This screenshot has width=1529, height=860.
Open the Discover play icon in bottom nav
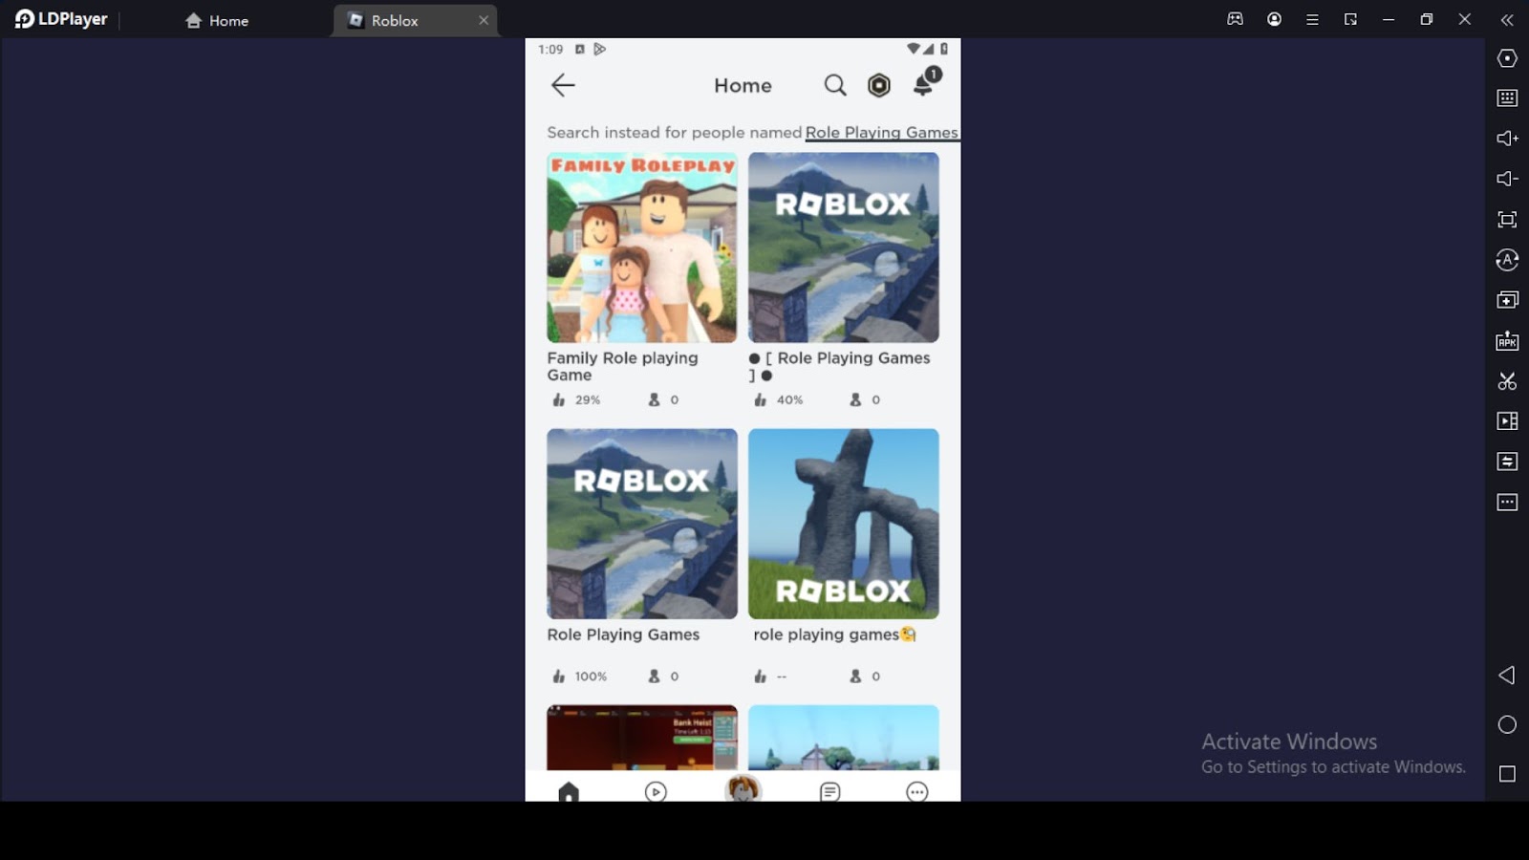tap(656, 791)
